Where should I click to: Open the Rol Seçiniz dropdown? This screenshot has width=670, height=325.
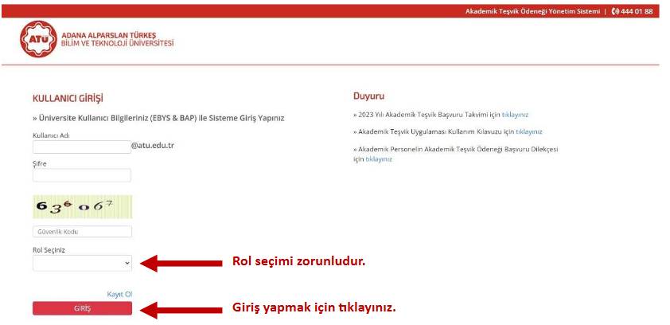click(x=82, y=263)
